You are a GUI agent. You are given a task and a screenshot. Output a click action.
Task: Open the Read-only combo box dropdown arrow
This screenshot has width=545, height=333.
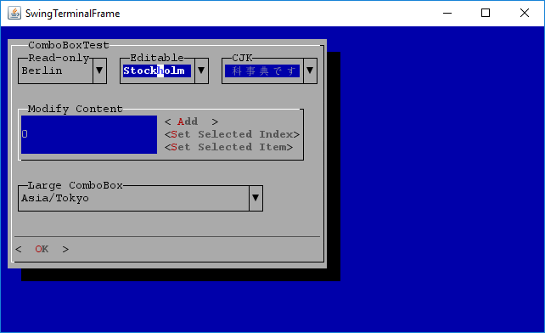(99, 71)
